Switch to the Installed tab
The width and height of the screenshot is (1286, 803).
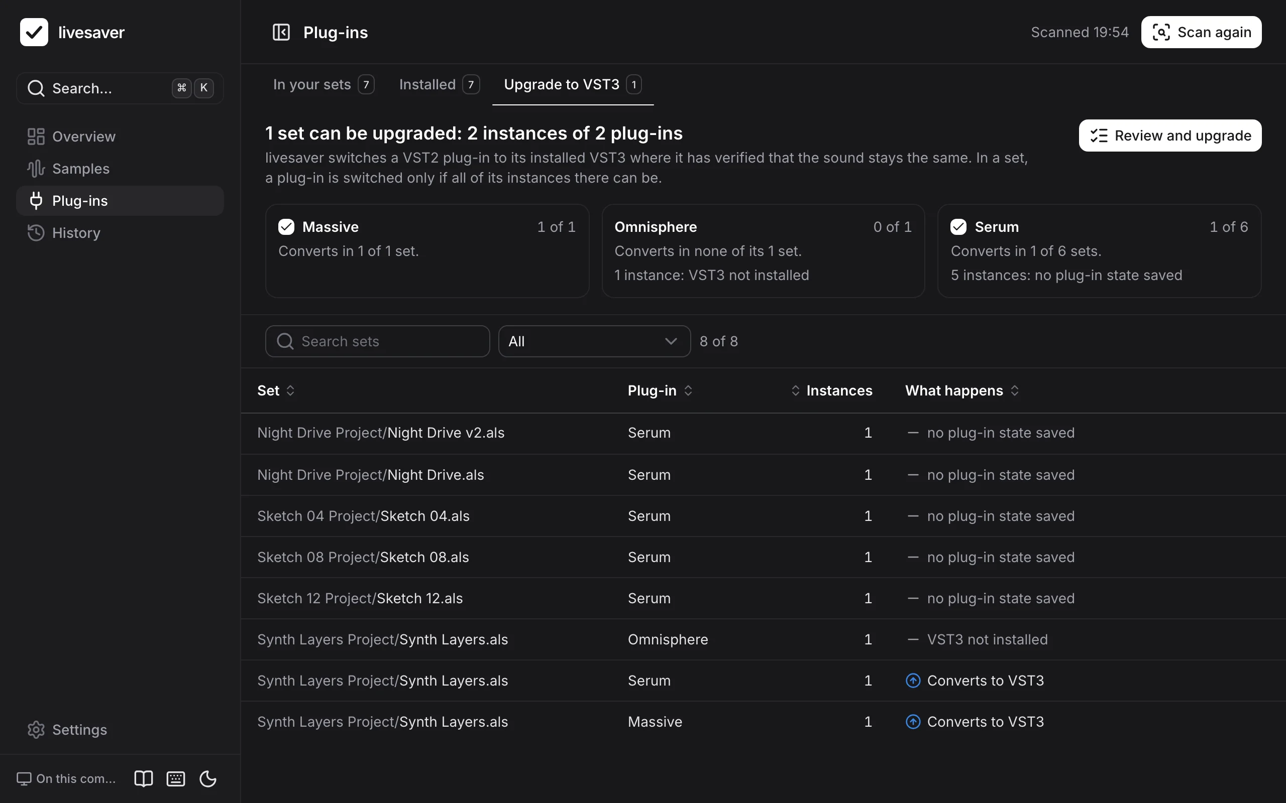440,84
